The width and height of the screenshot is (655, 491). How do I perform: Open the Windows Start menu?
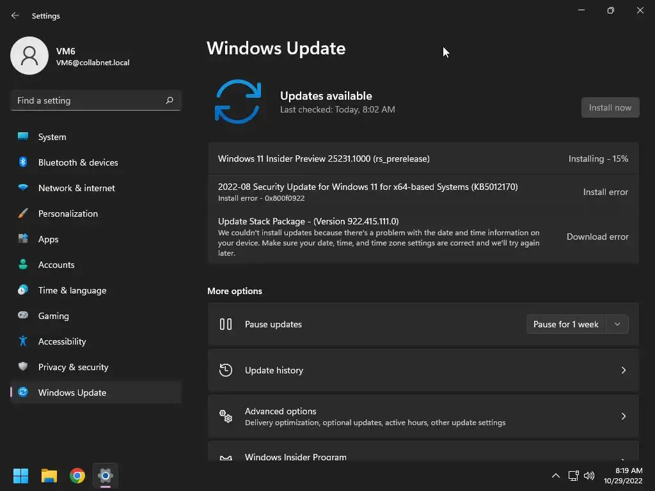pyautogui.click(x=20, y=476)
